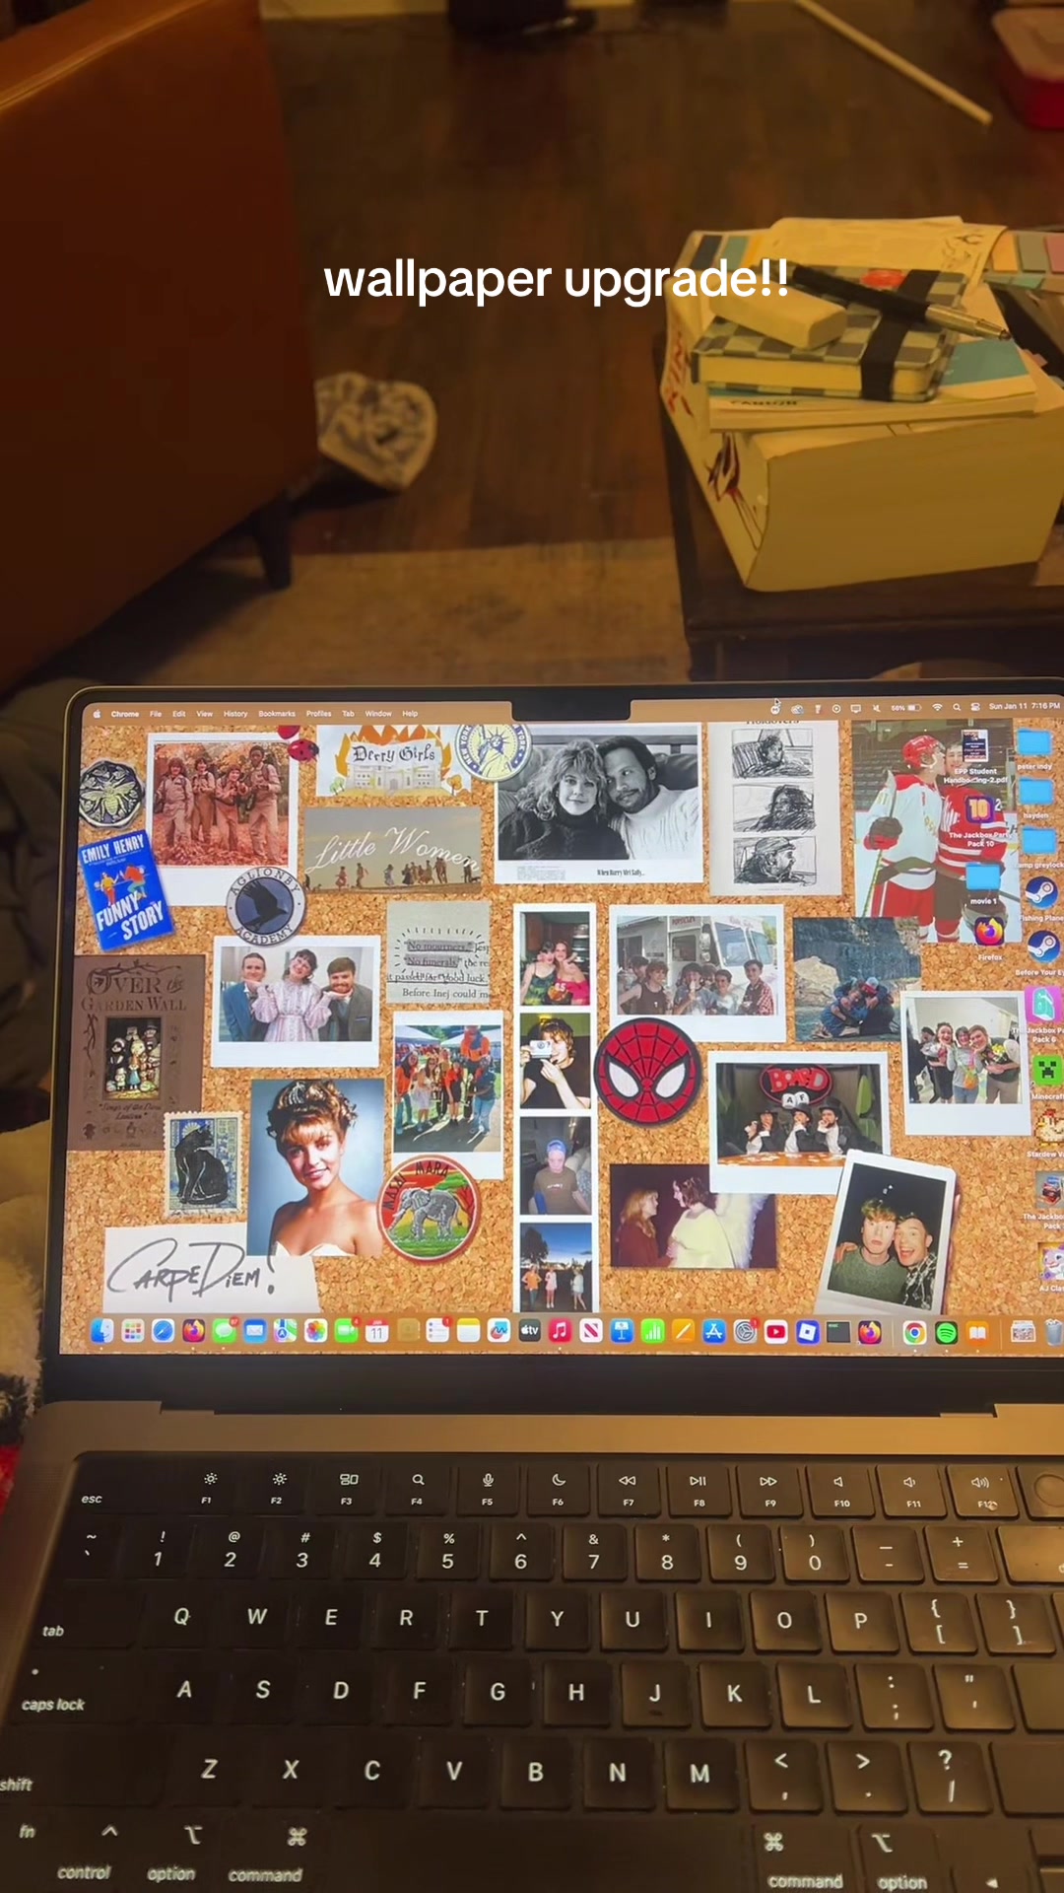Viewport: 1064px width, 1893px height.
Task: Open Spotlight search in menu bar
Action: (x=957, y=707)
